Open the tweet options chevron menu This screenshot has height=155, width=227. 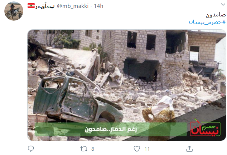(223, 5)
